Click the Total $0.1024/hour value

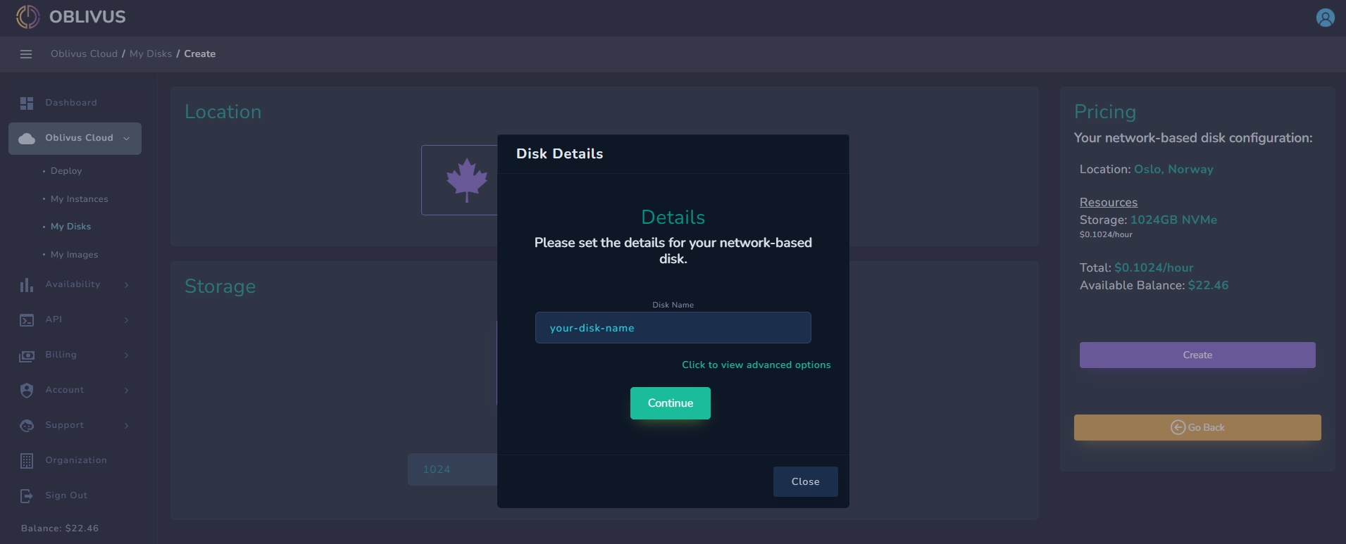(x=1154, y=268)
